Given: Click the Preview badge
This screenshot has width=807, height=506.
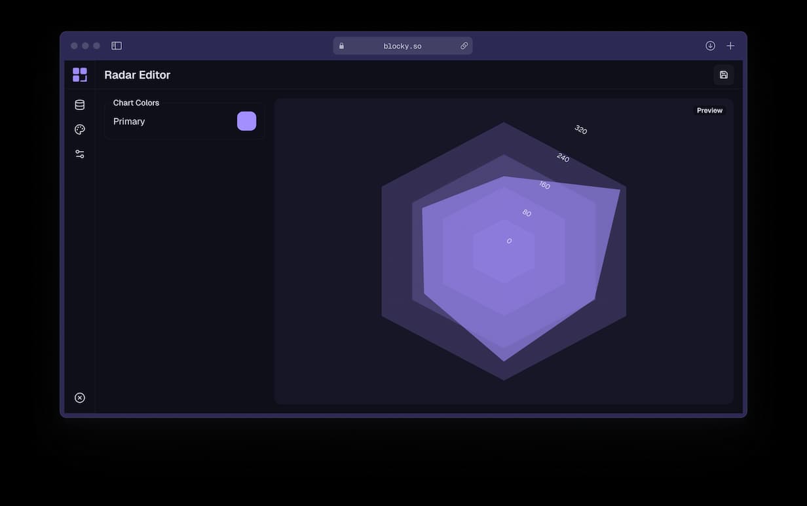Looking at the screenshot, I should 709,111.
